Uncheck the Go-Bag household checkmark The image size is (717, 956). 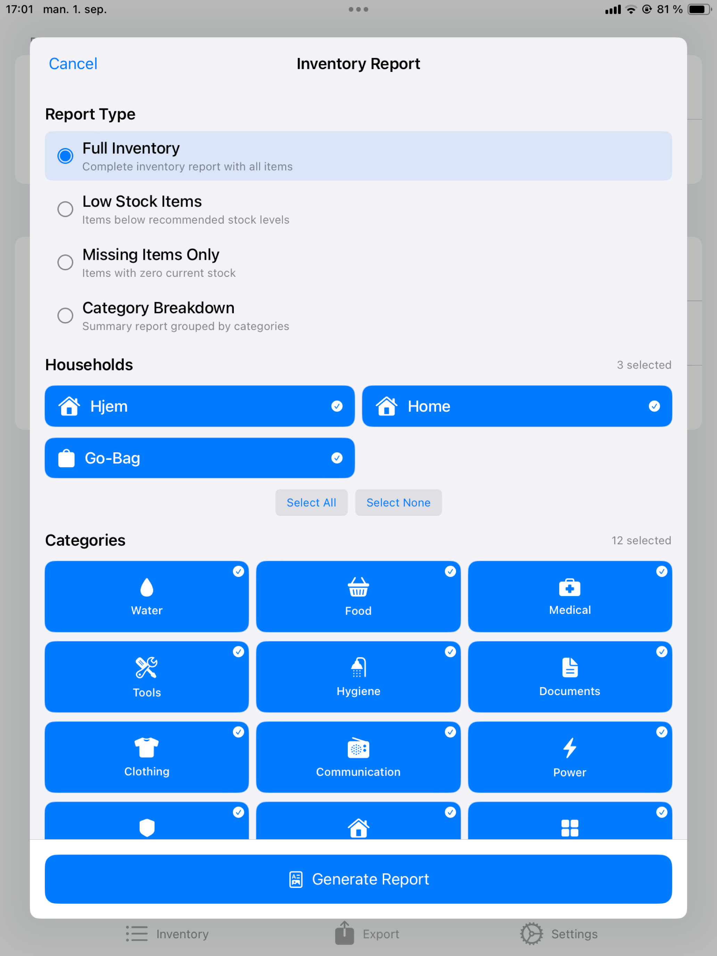(337, 458)
